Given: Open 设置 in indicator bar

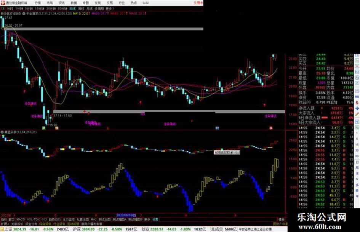Looking at the screenshot, I should tap(155, 219).
